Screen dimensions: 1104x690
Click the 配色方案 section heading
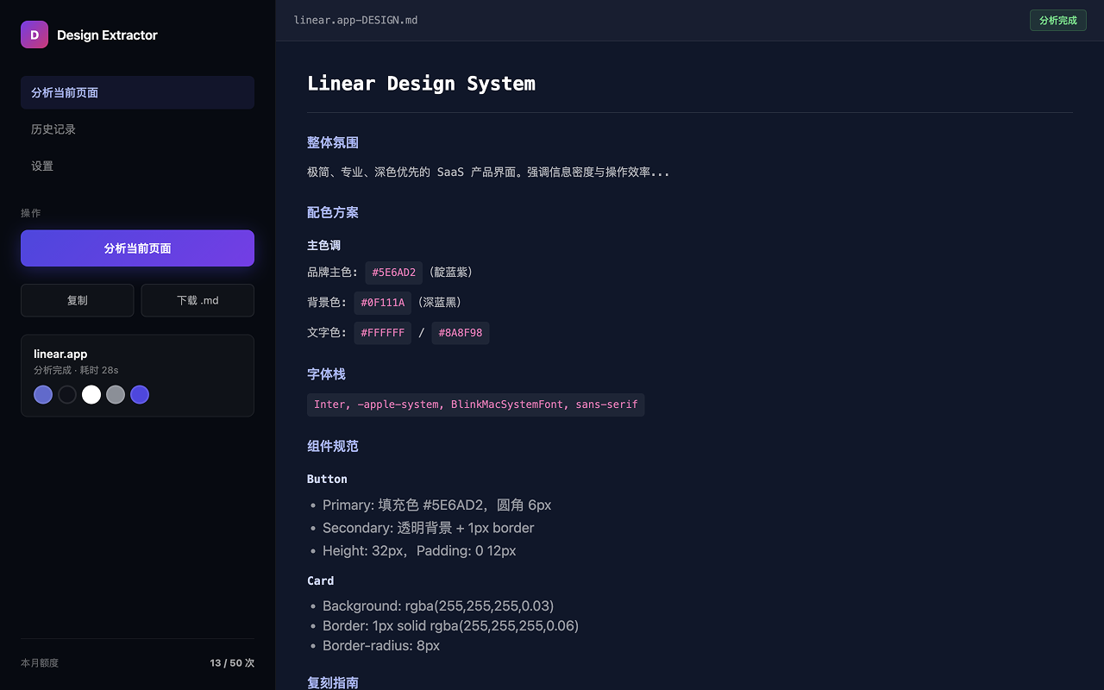point(333,213)
